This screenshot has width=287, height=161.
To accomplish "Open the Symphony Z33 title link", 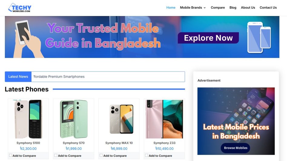I will (164, 143).
